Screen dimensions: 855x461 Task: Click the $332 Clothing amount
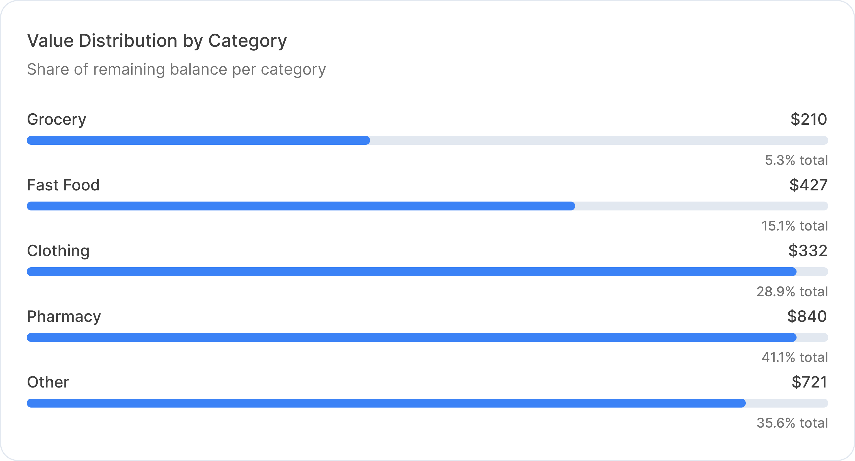tap(808, 251)
